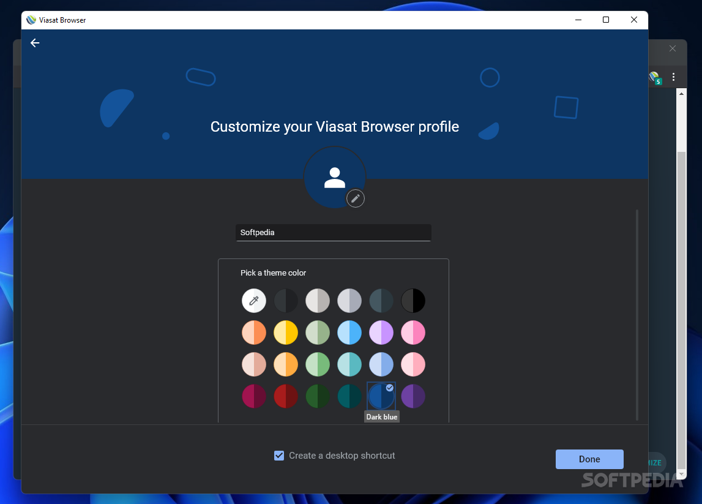Viewport: 702px width, 504px height.
Task: Pick the yellow theme swatch
Action: (x=286, y=333)
